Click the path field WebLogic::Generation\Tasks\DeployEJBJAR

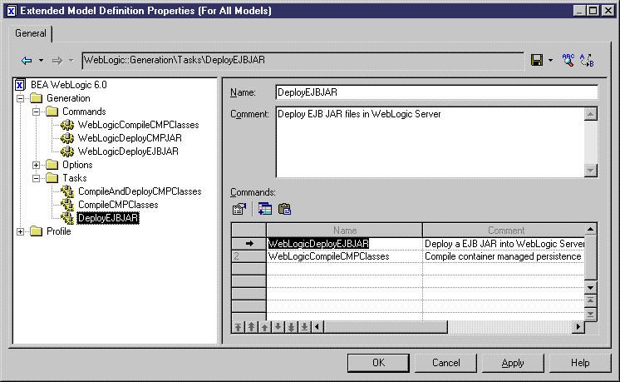[303, 61]
